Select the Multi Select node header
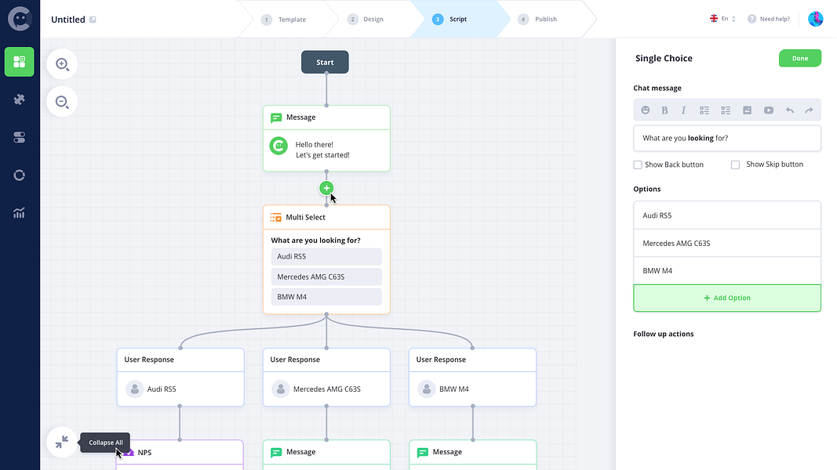This screenshot has width=837, height=470. tap(326, 218)
